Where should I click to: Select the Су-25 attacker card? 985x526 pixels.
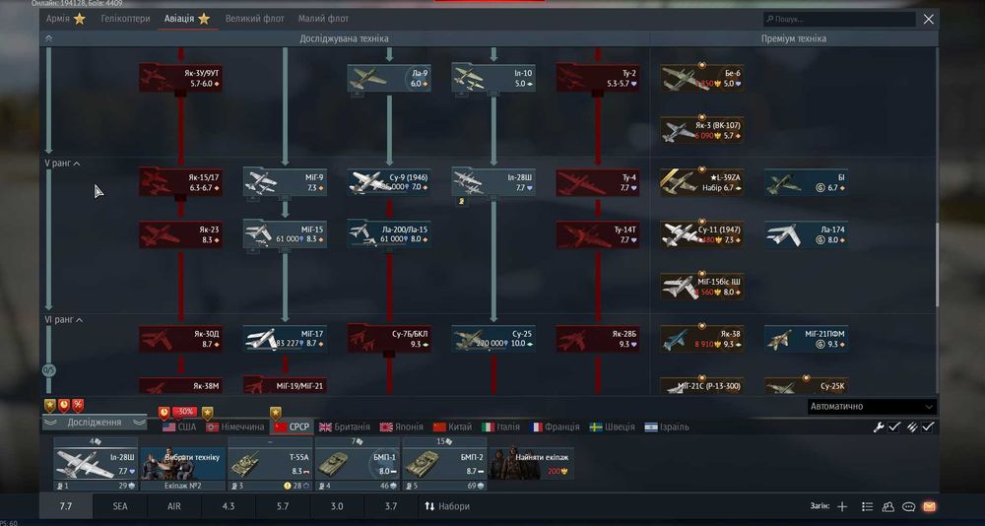pyautogui.click(x=493, y=339)
